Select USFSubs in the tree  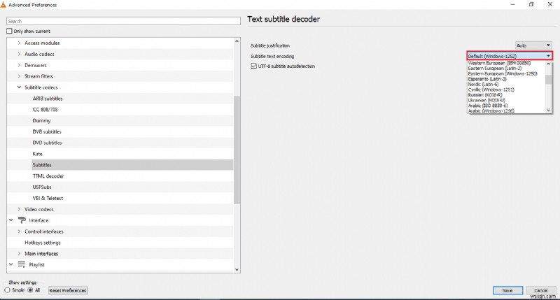(42, 187)
